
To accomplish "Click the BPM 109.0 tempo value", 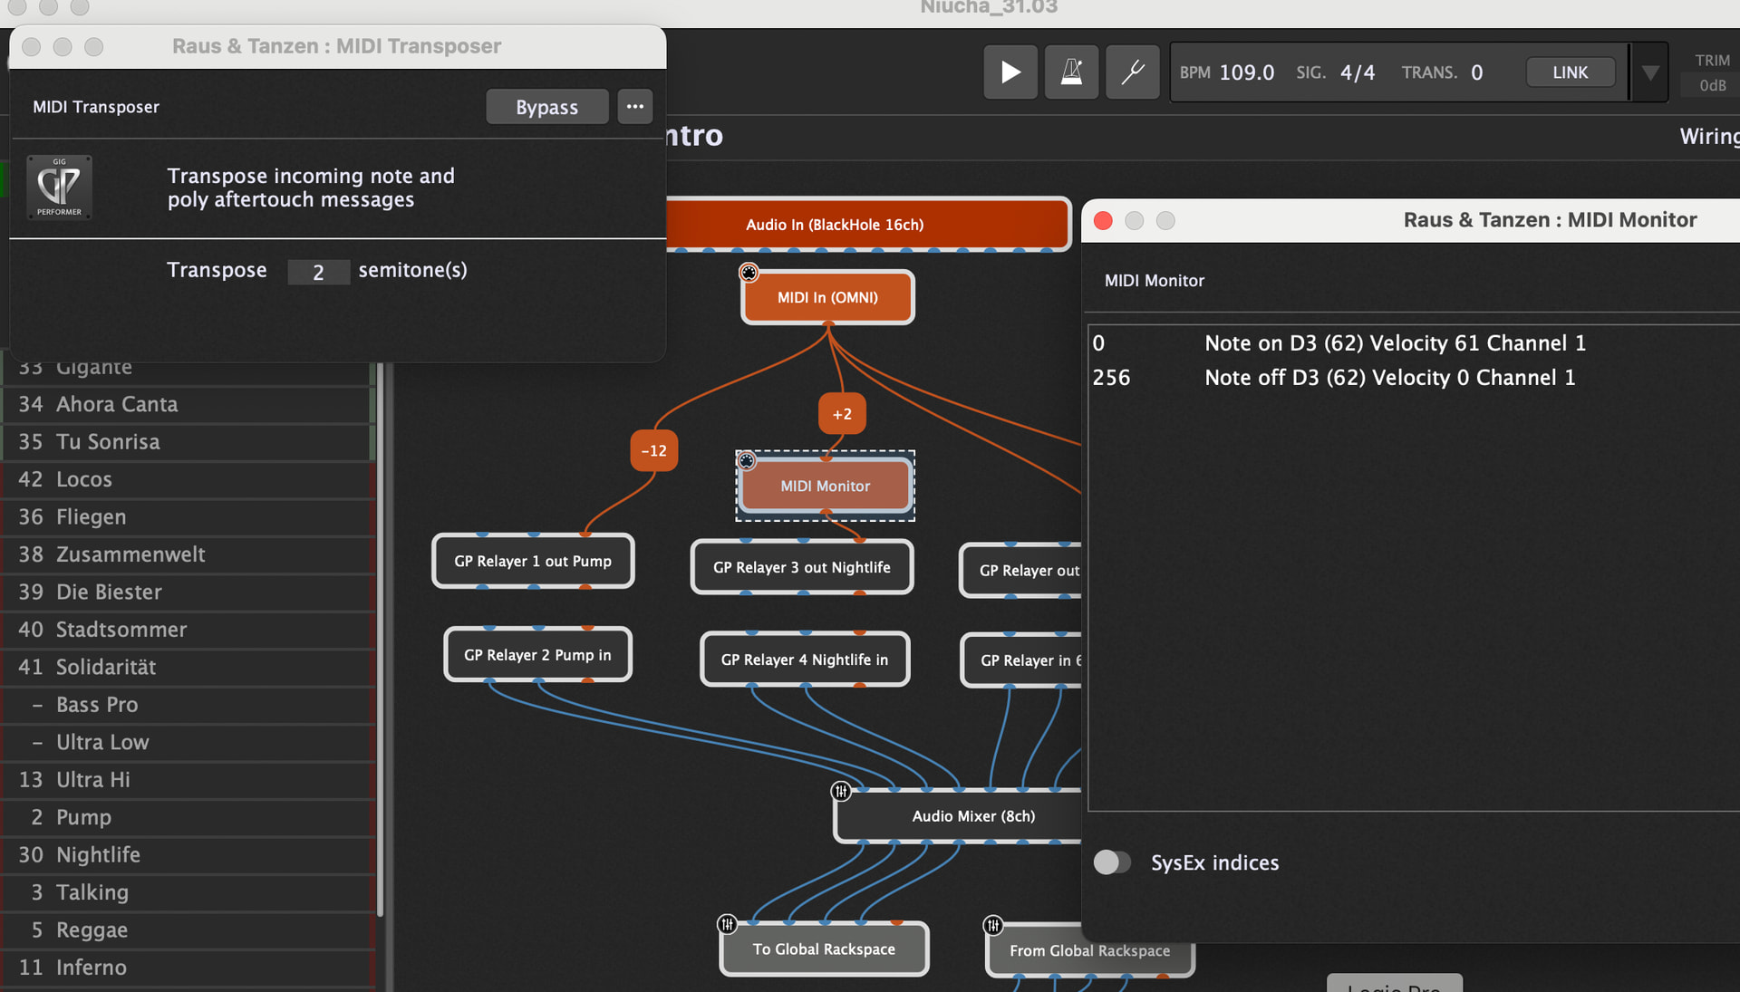I will (1246, 72).
